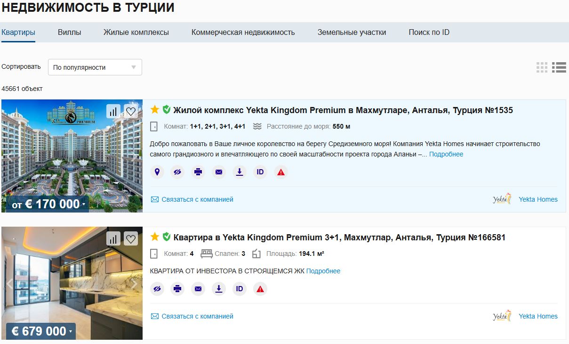Open Квартира в Yekta Kingdom Premium 3+1 title

(x=339, y=238)
